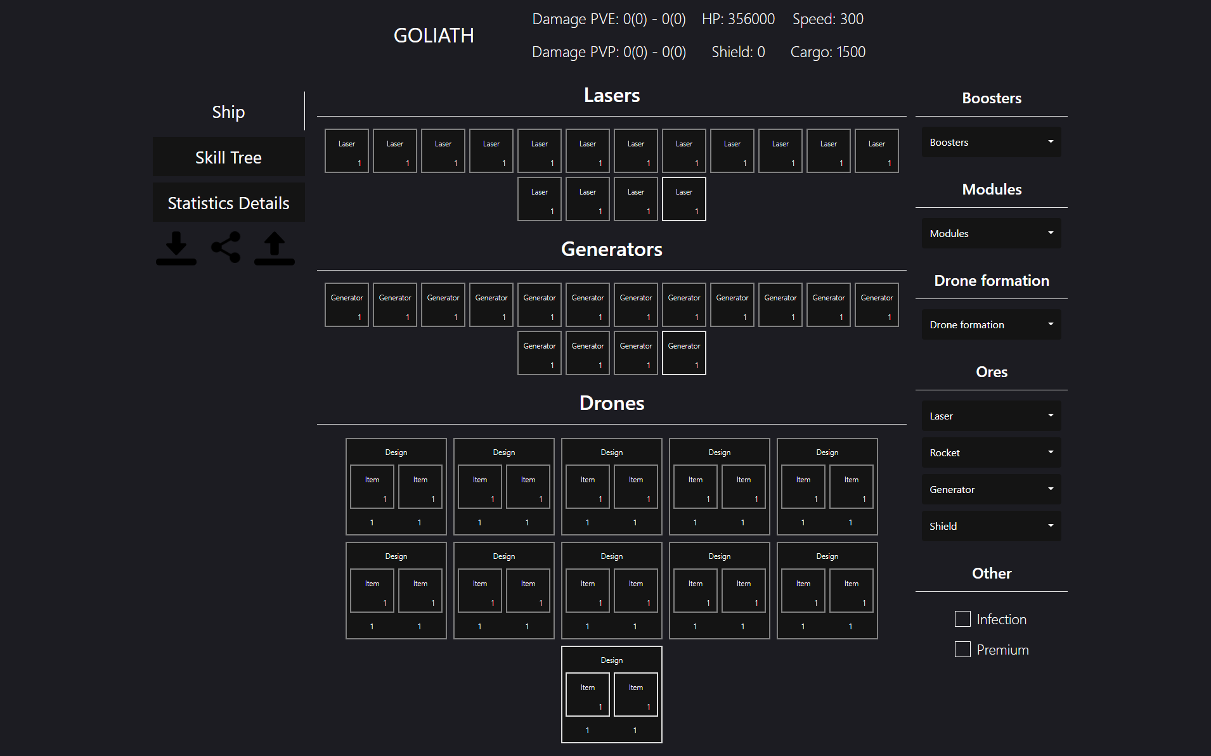Click the upload arrow icon
Screen dimensions: 1211x756
pyautogui.click(x=274, y=248)
